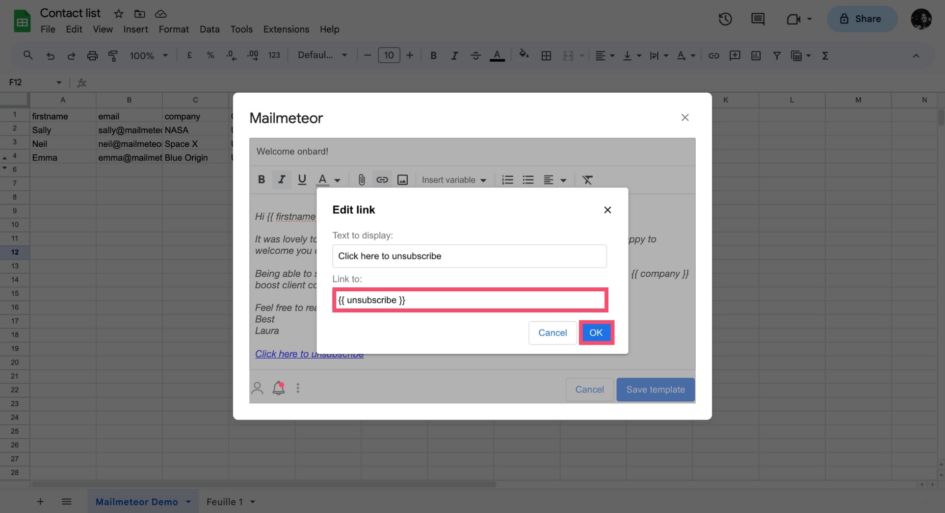The width and height of the screenshot is (945, 513).
Task: Star the Contact list document
Action: pos(119,14)
